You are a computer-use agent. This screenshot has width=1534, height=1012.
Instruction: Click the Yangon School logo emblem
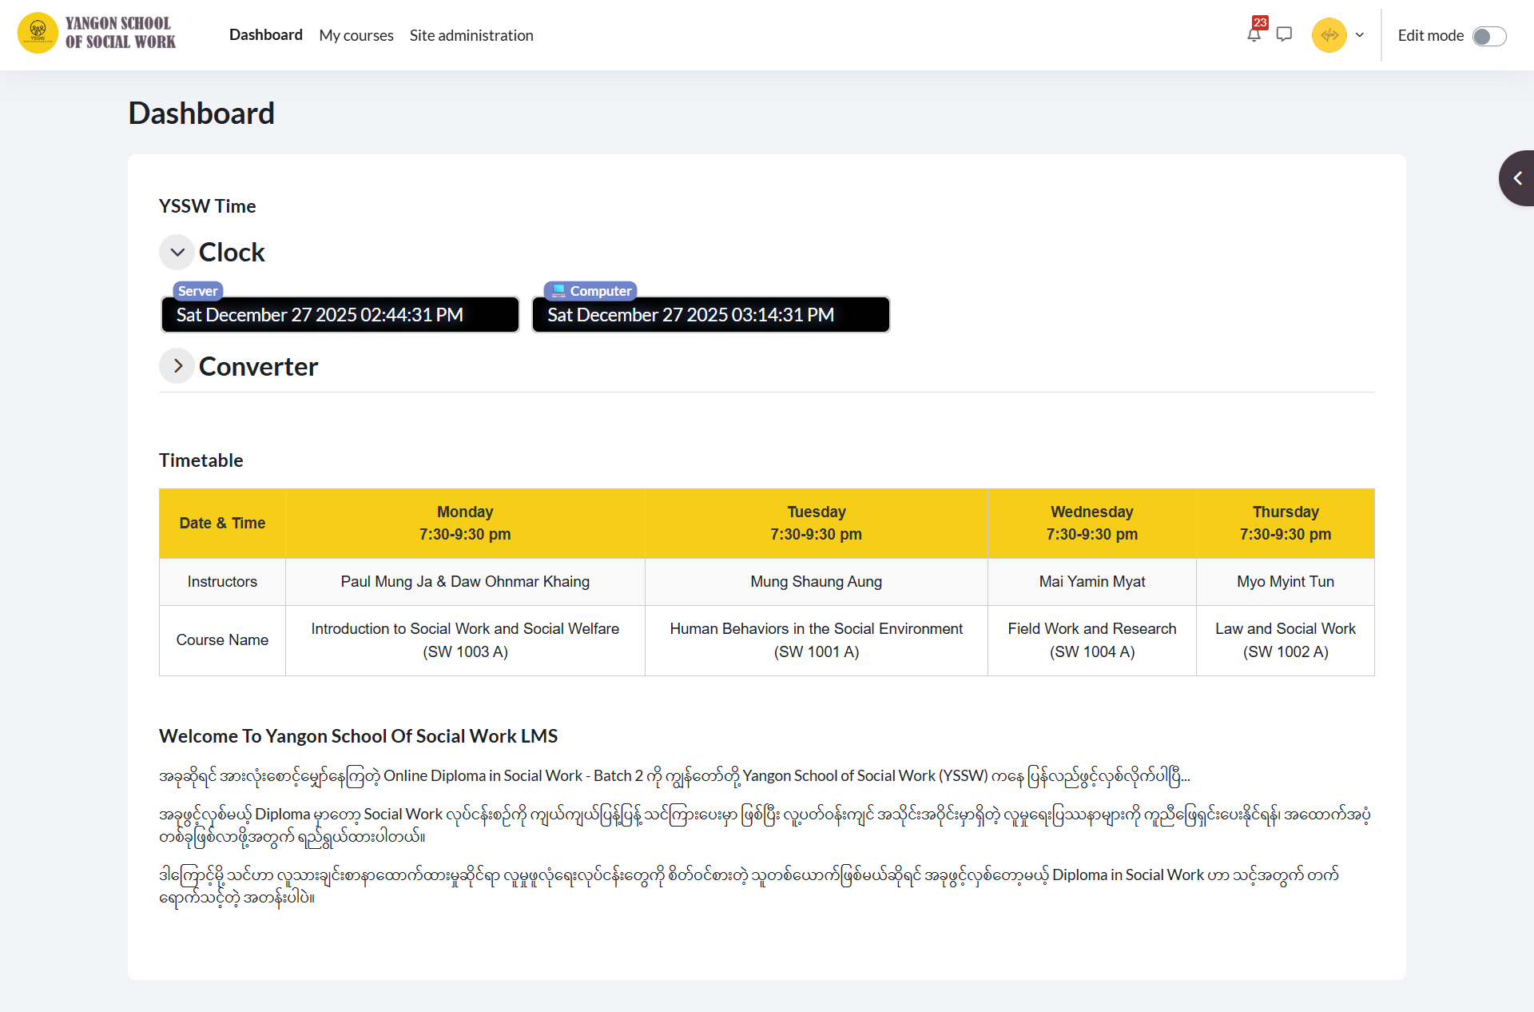pos(38,34)
